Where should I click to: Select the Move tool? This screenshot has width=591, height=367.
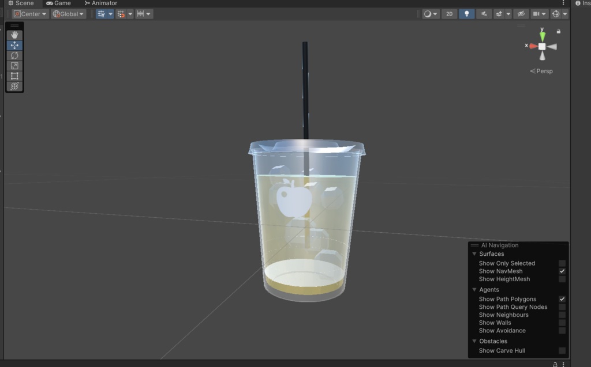coord(14,45)
